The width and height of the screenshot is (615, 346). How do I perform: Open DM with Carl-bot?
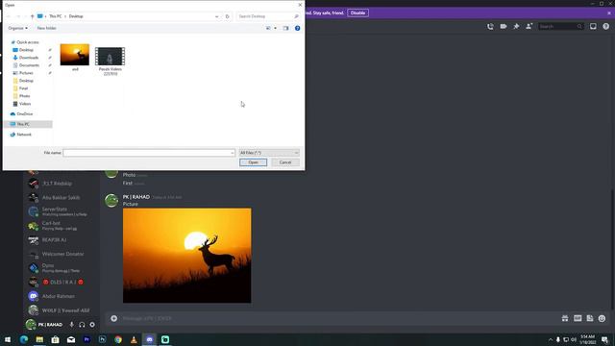pos(61,226)
